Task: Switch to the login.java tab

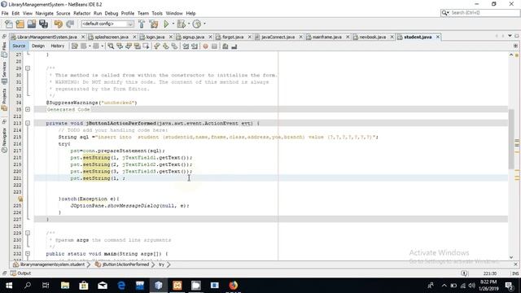Action: point(155,37)
